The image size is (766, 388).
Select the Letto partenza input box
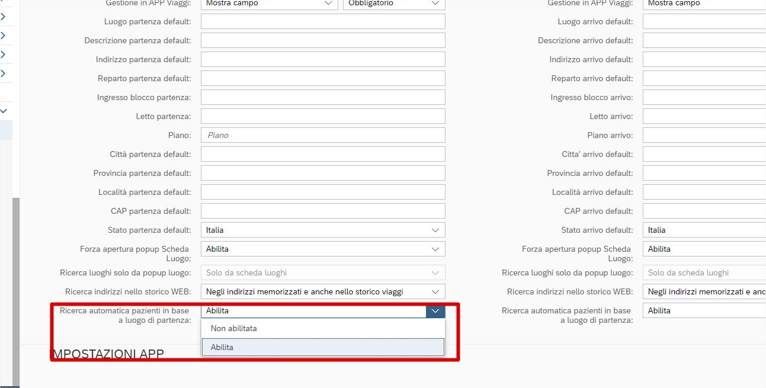323,116
